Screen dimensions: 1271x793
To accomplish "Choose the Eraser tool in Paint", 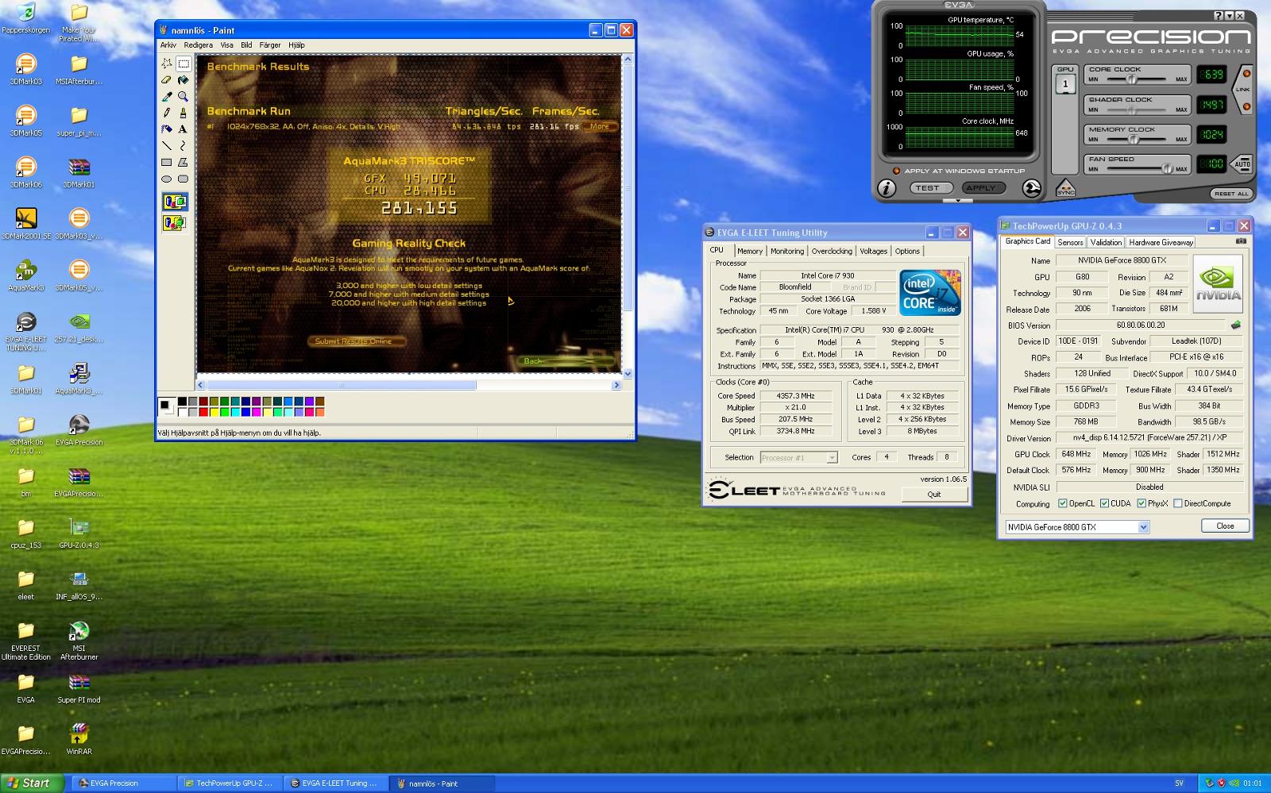I will coord(167,80).
